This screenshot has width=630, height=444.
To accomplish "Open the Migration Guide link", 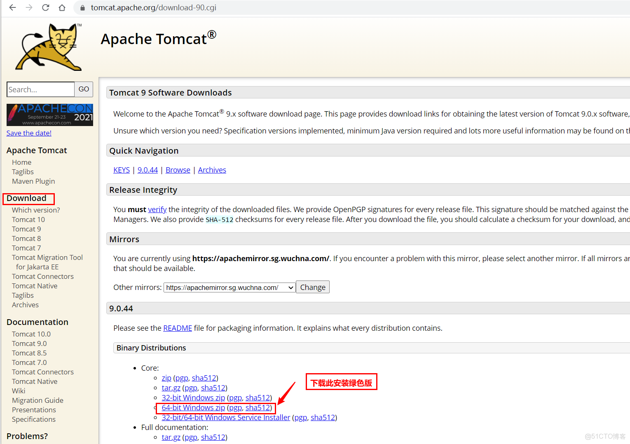I will 37,400.
